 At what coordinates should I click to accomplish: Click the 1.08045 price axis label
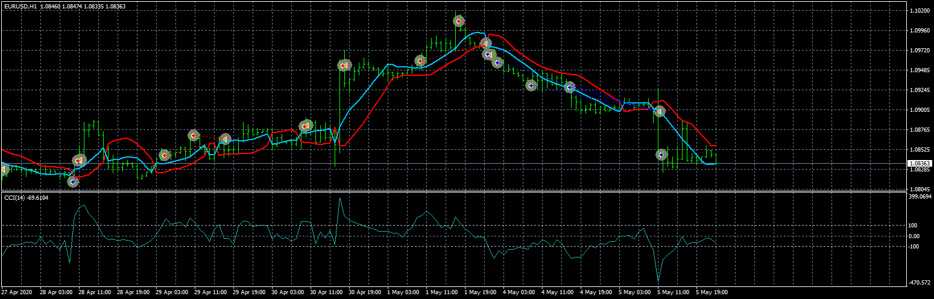tap(919, 189)
